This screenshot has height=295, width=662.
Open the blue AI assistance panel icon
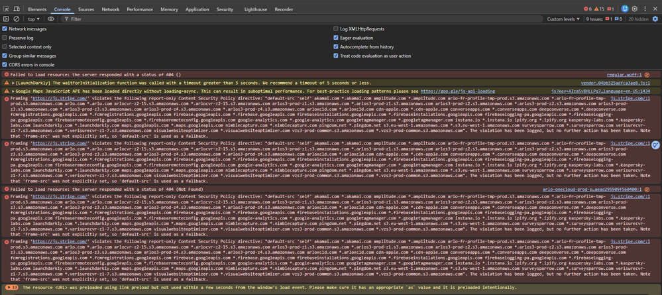tap(625, 9)
